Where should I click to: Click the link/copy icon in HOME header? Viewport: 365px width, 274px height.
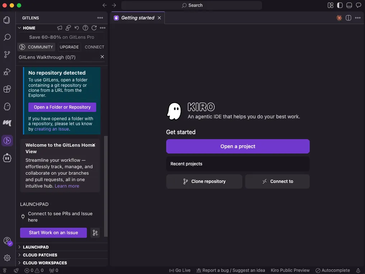68,28
